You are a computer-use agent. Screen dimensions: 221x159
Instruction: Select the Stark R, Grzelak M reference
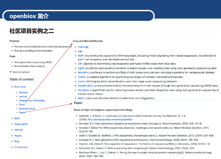tap(146, 136)
